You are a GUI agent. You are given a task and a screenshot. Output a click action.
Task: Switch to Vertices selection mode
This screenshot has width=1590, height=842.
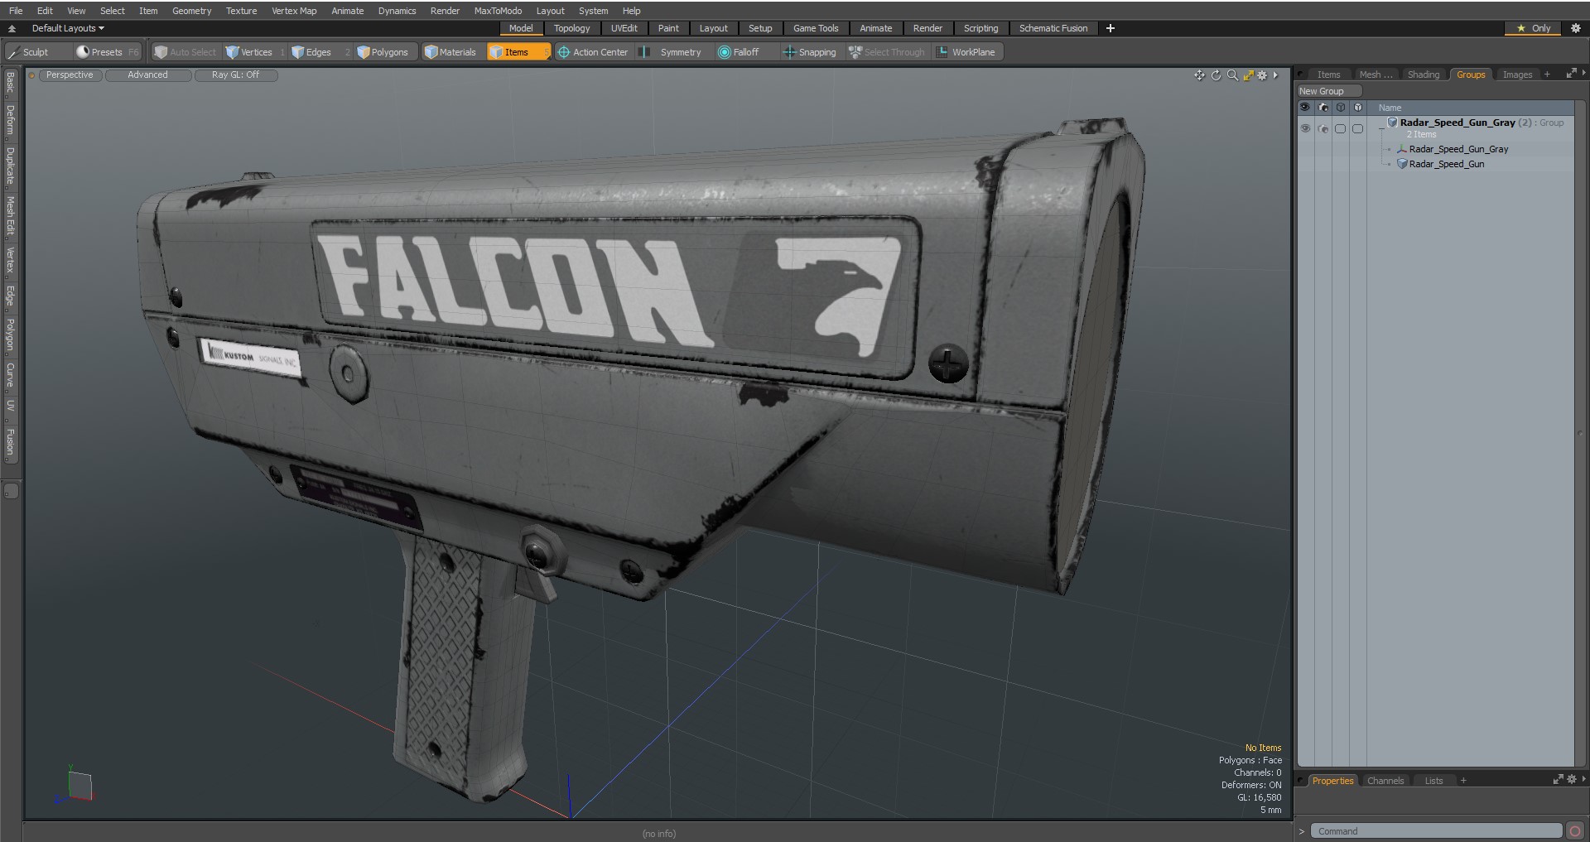[x=255, y=52]
